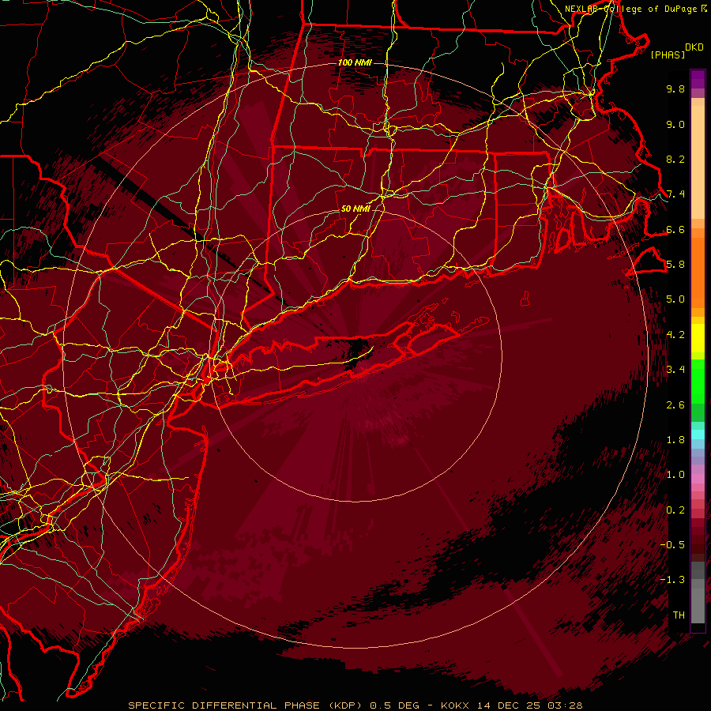This screenshot has width=711, height=711.
Task: Click the Specific Differential Phase caption text
Action: coord(245,705)
